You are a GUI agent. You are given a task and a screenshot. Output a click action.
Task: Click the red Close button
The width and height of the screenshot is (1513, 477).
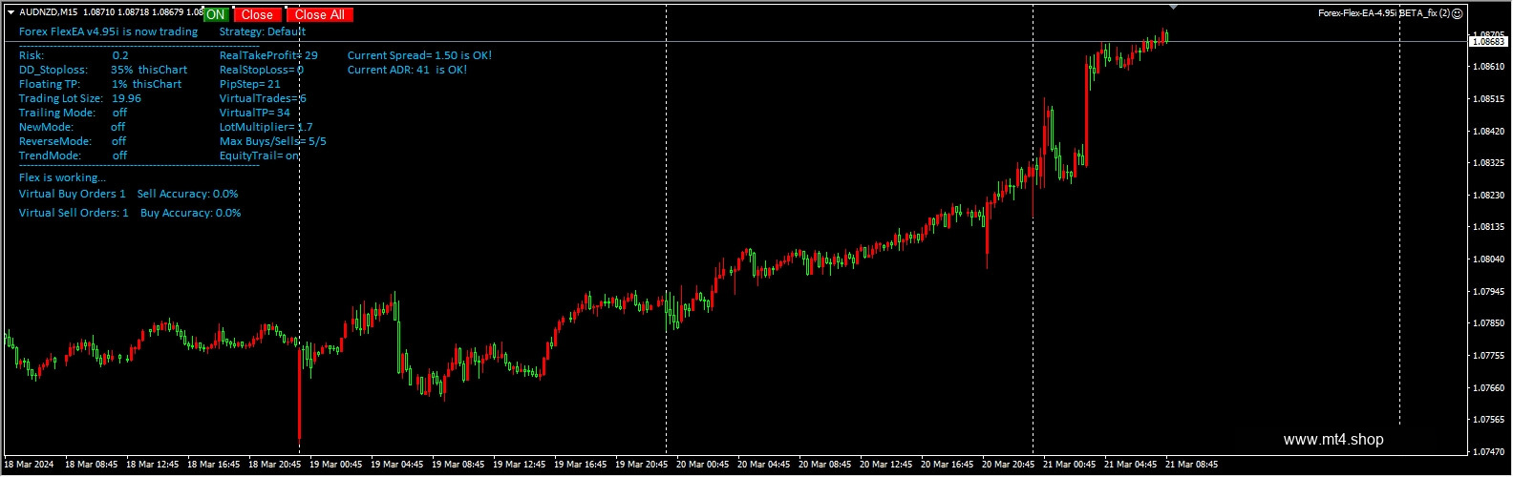click(257, 14)
